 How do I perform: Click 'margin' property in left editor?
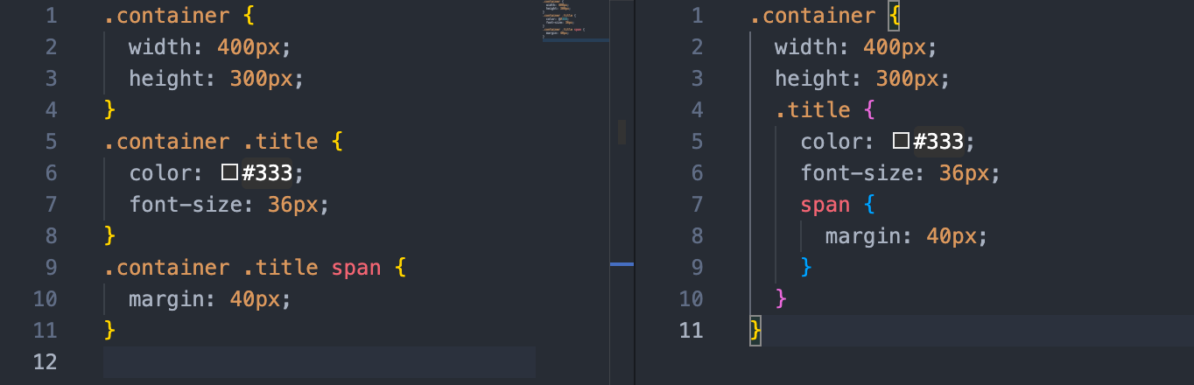(166, 299)
